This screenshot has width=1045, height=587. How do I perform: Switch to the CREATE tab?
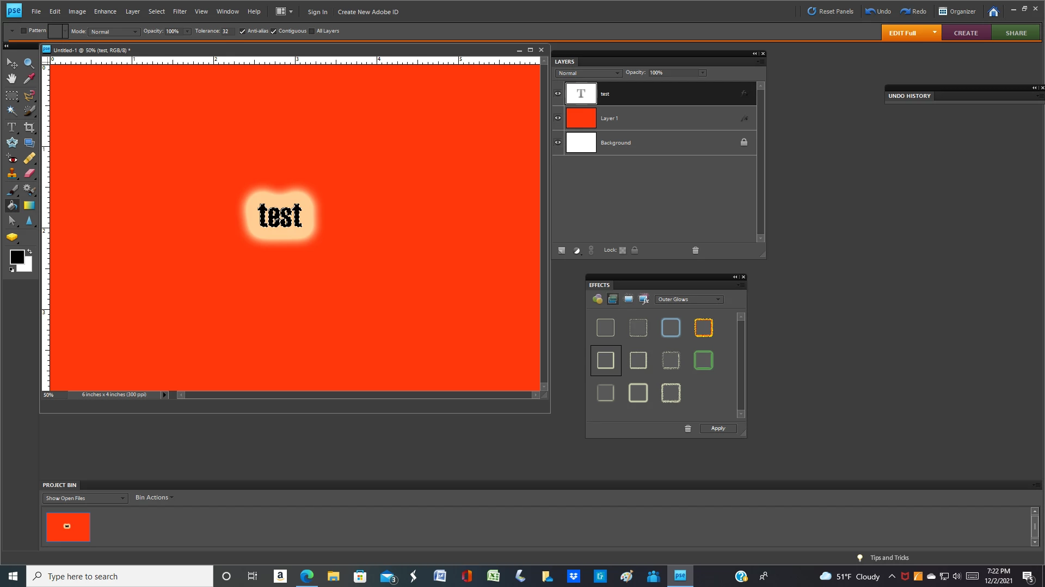pos(966,33)
